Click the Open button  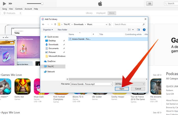[x=122, y=89]
